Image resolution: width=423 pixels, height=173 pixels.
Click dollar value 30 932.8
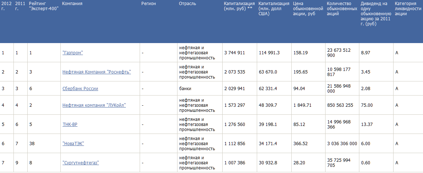click(268, 163)
